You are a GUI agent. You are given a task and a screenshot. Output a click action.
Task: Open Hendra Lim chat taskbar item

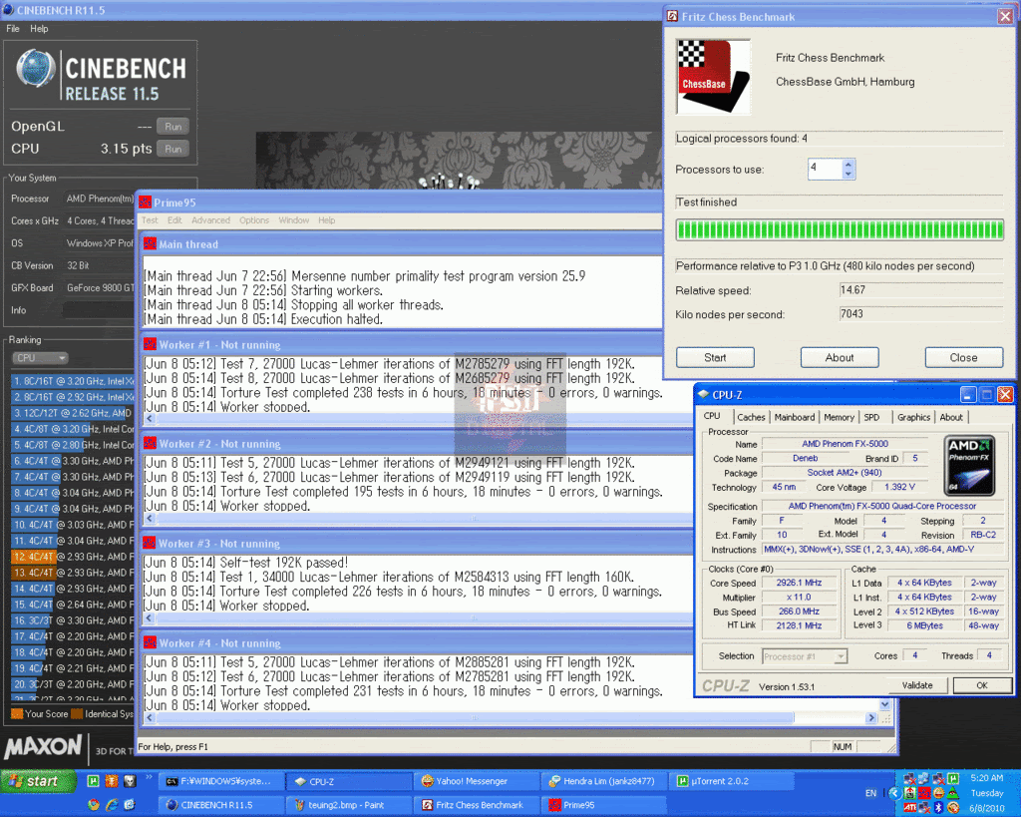tap(604, 781)
